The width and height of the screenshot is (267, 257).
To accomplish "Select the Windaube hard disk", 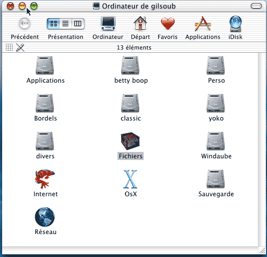I will tap(216, 141).
